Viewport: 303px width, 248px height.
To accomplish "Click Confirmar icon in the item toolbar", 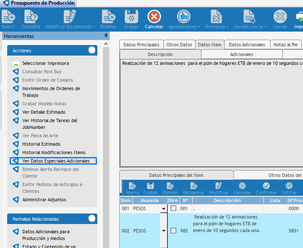I will [266, 186].
